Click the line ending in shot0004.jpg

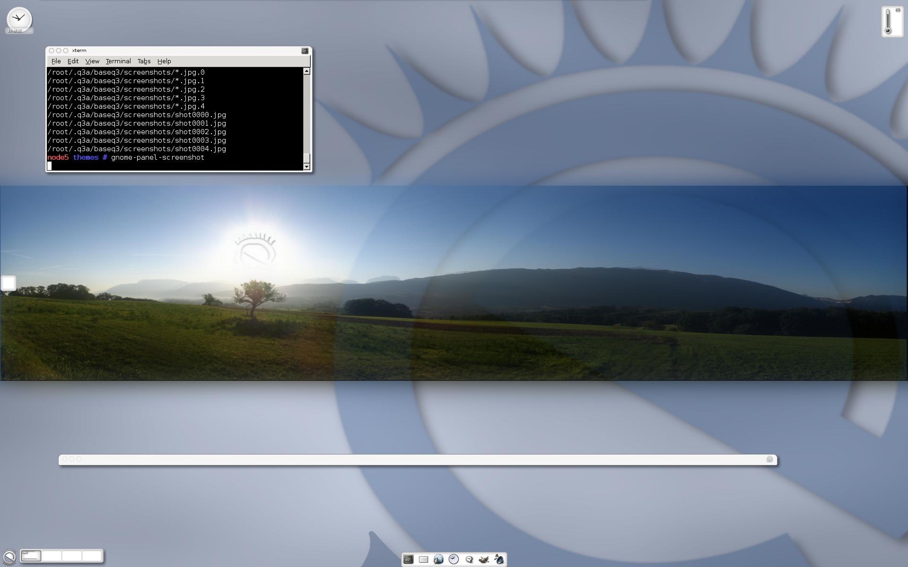[x=137, y=149]
